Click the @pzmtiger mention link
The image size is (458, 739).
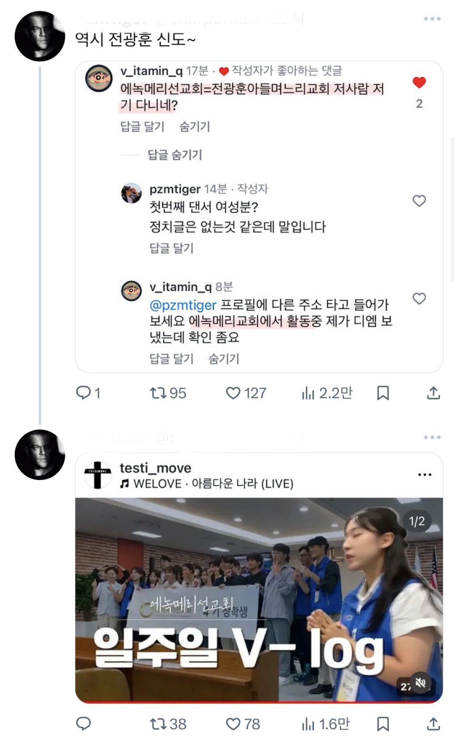183,306
